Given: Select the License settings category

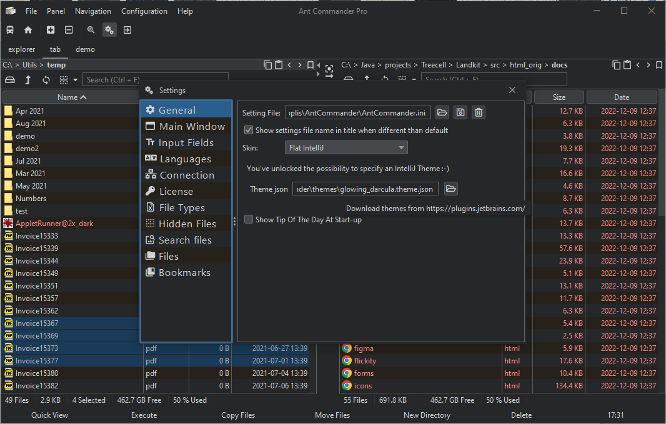Looking at the screenshot, I should pyautogui.click(x=186, y=192).
